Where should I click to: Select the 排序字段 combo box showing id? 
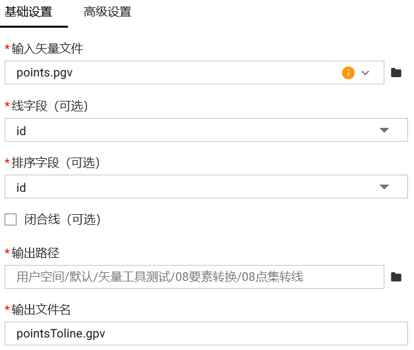[198, 187]
